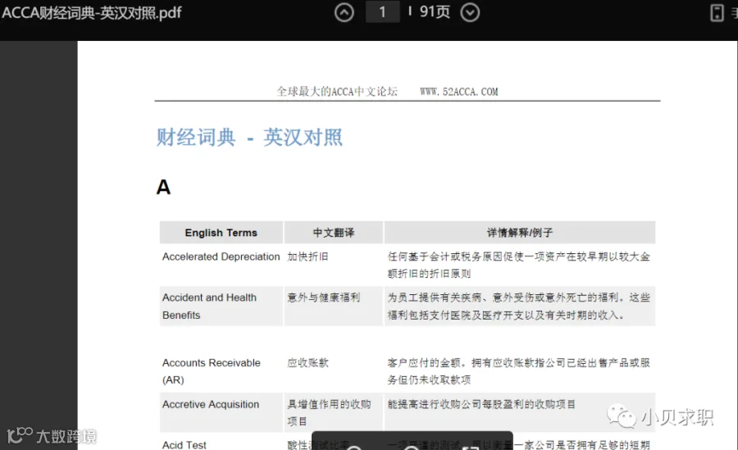The image size is (738, 450).
Task: Click the 中文翻译 column header
Action: pyautogui.click(x=334, y=233)
